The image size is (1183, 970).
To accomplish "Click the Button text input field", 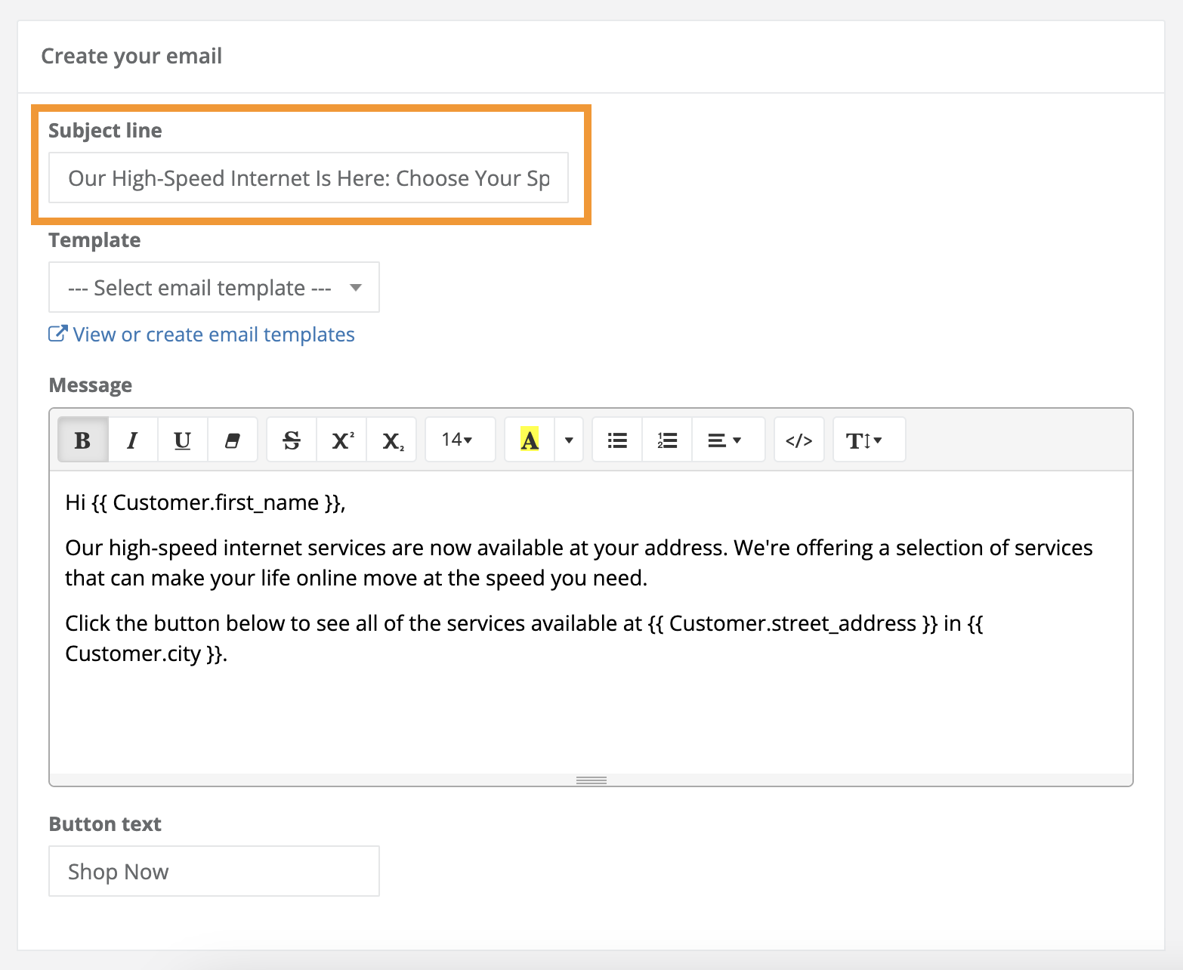I will [214, 872].
